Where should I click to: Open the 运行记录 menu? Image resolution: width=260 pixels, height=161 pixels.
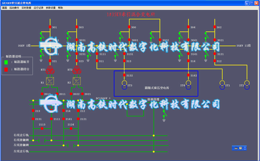click(x=38, y=8)
